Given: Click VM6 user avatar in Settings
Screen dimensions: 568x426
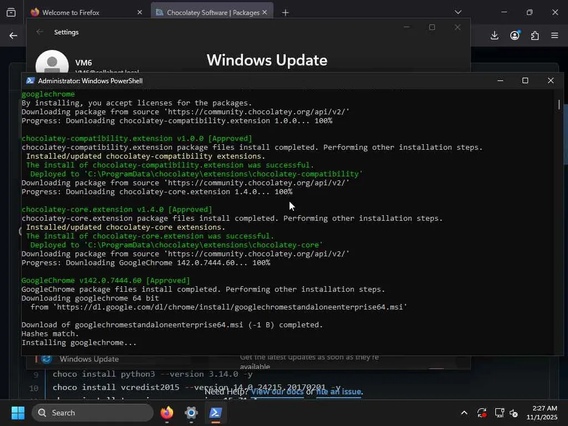Looking at the screenshot, I should [52, 62].
